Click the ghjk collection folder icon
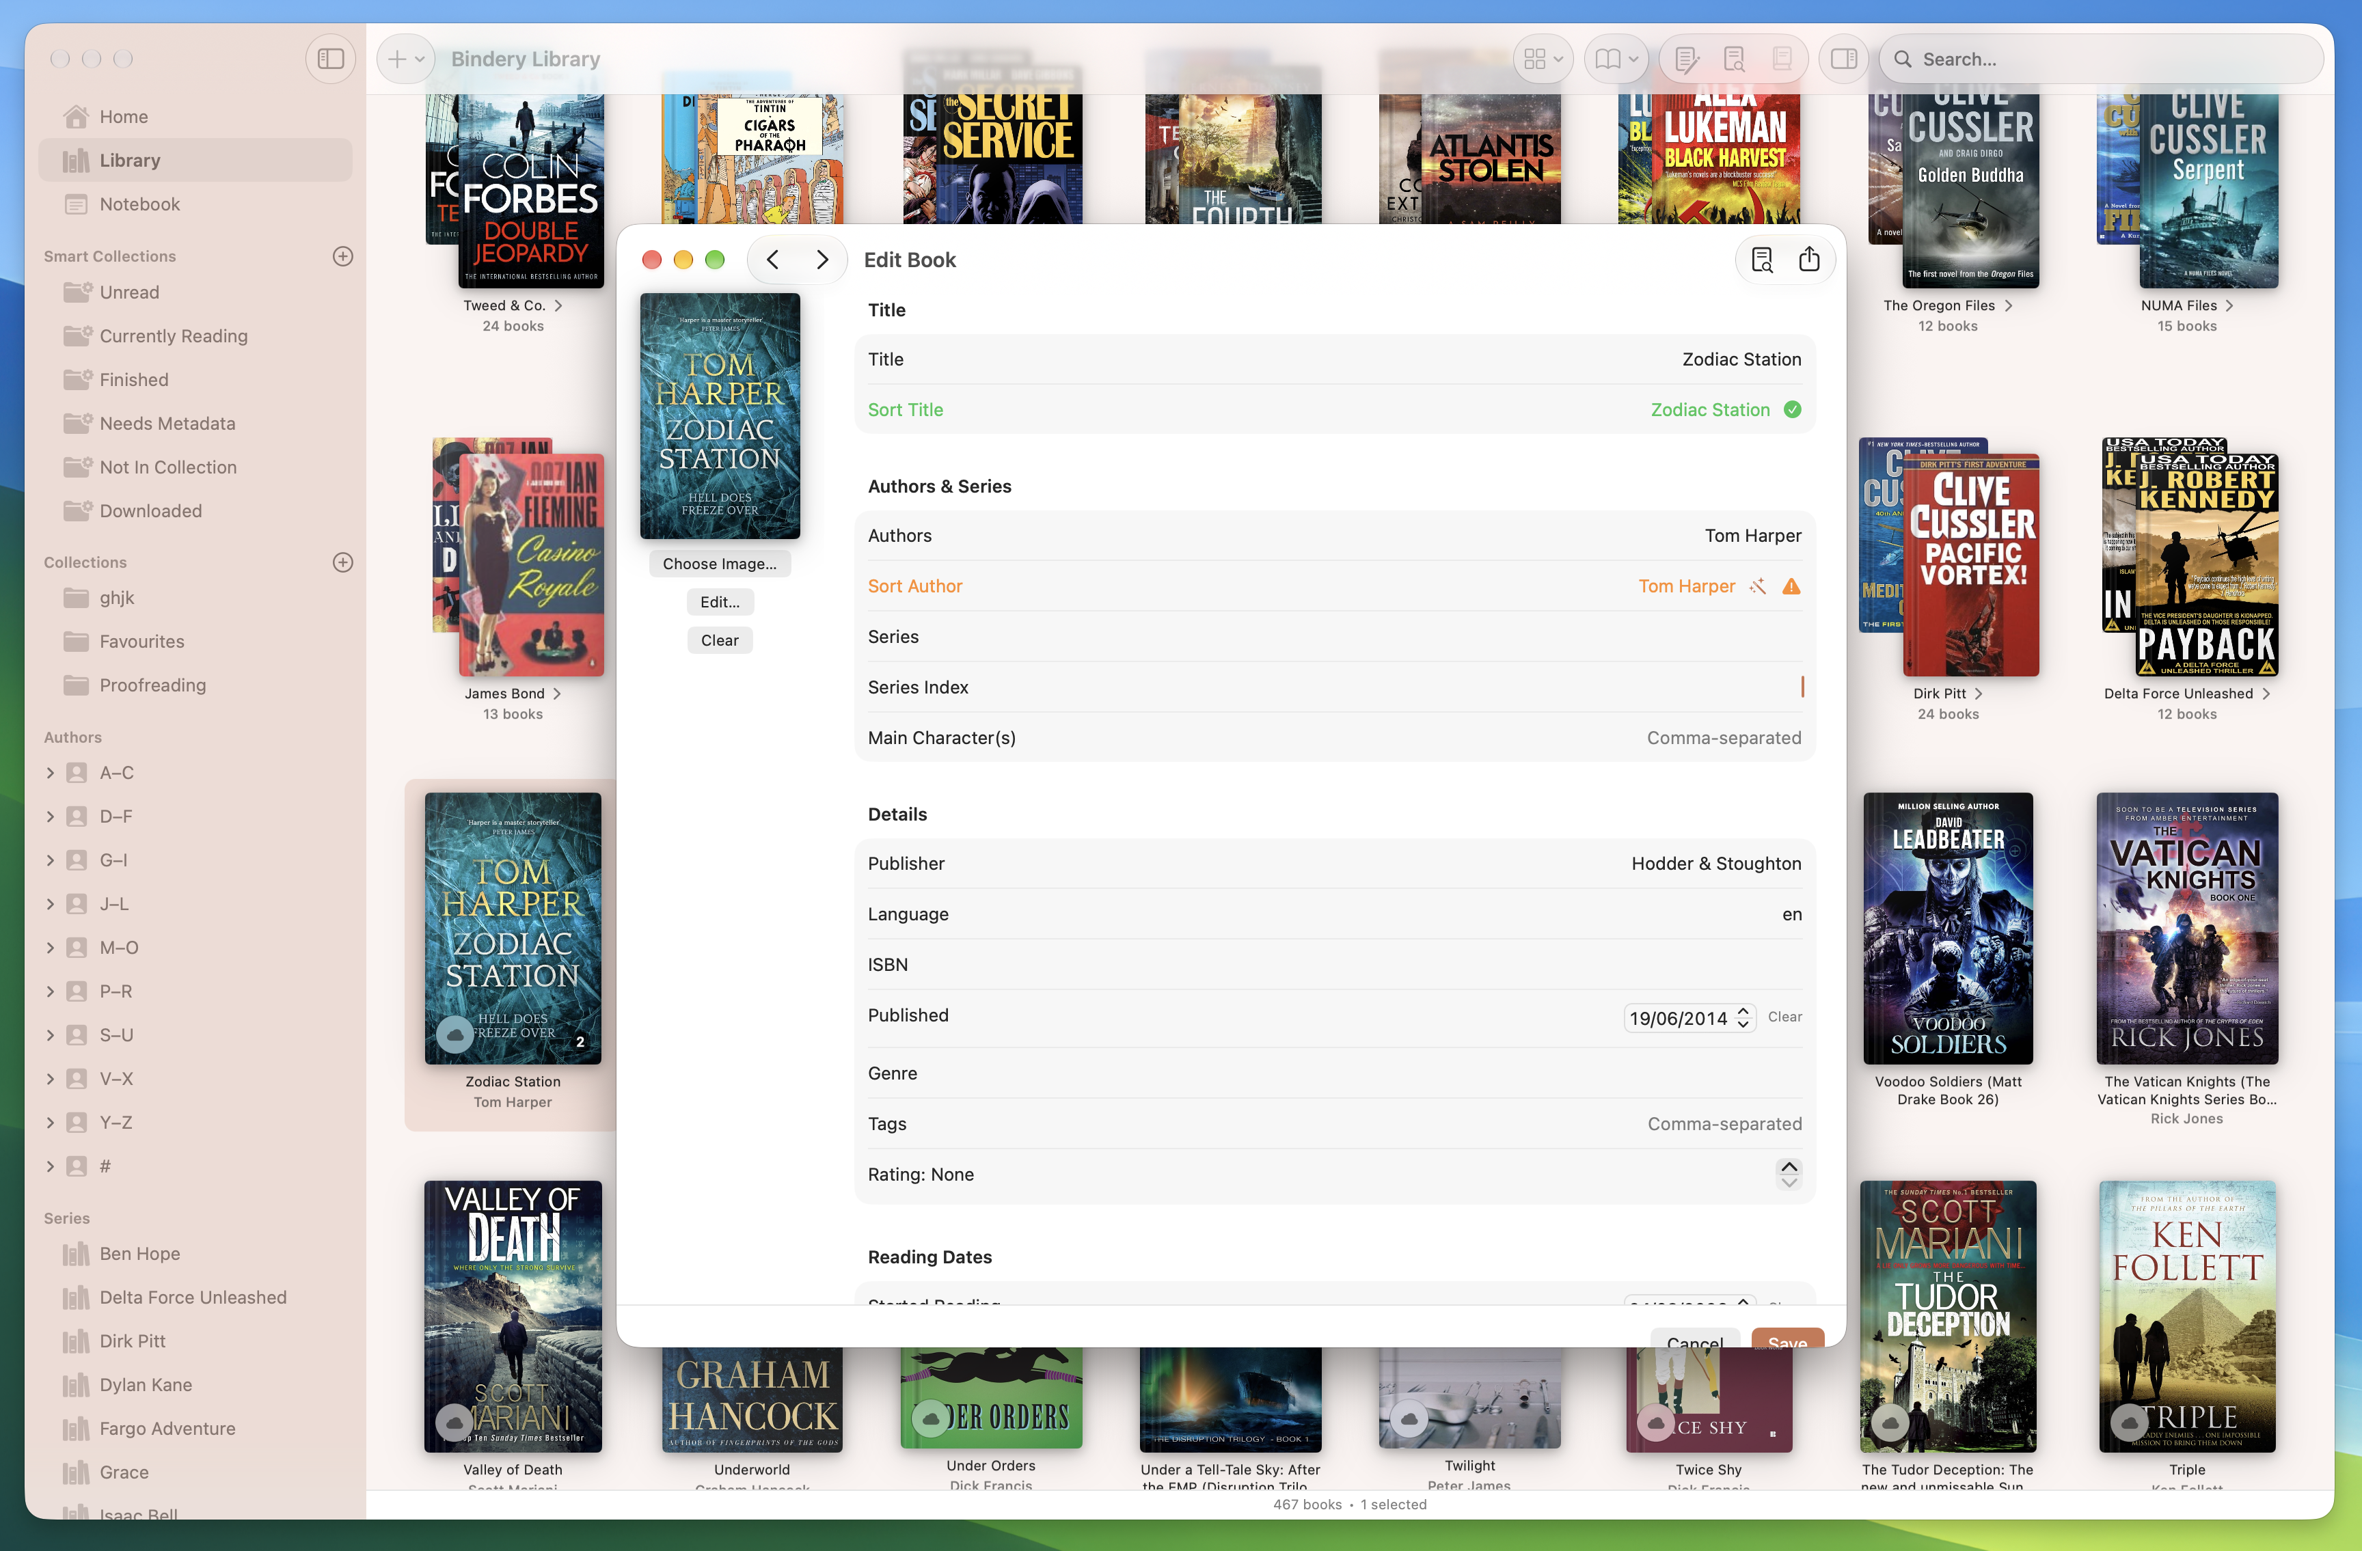 [77, 599]
